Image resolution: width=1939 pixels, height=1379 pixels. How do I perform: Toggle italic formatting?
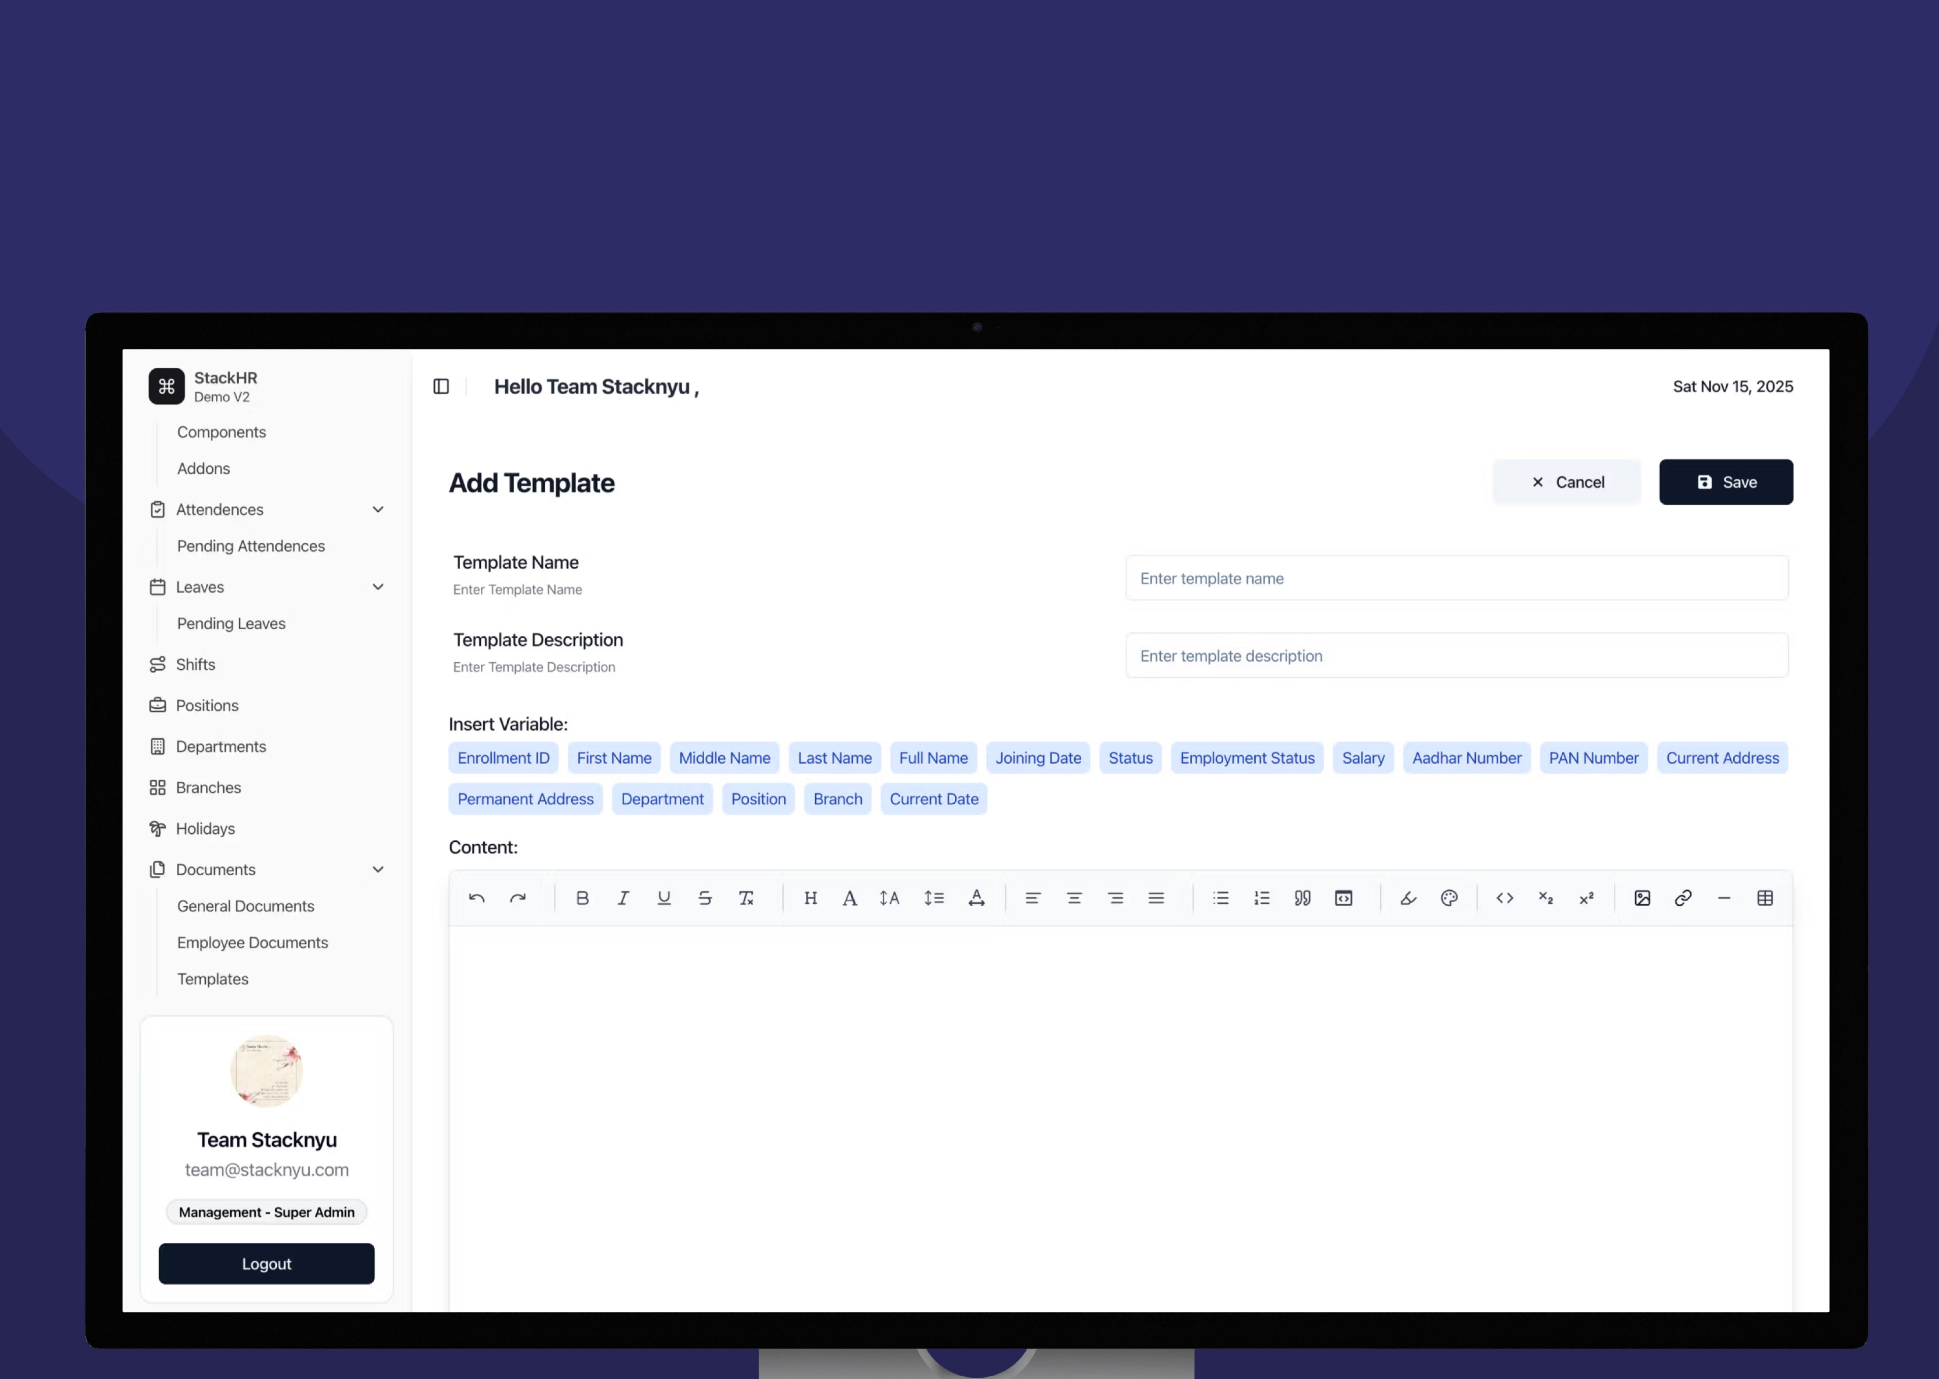(x=623, y=898)
